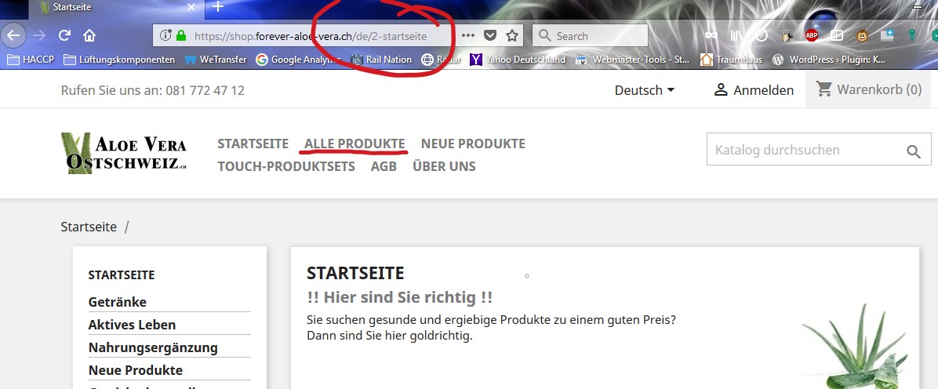
Task: Save page to Pocket
Action: pyautogui.click(x=490, y=36)
